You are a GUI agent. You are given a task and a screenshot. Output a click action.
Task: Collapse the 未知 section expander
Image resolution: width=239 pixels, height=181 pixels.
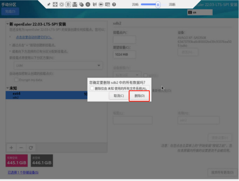[x=8, y=88]
